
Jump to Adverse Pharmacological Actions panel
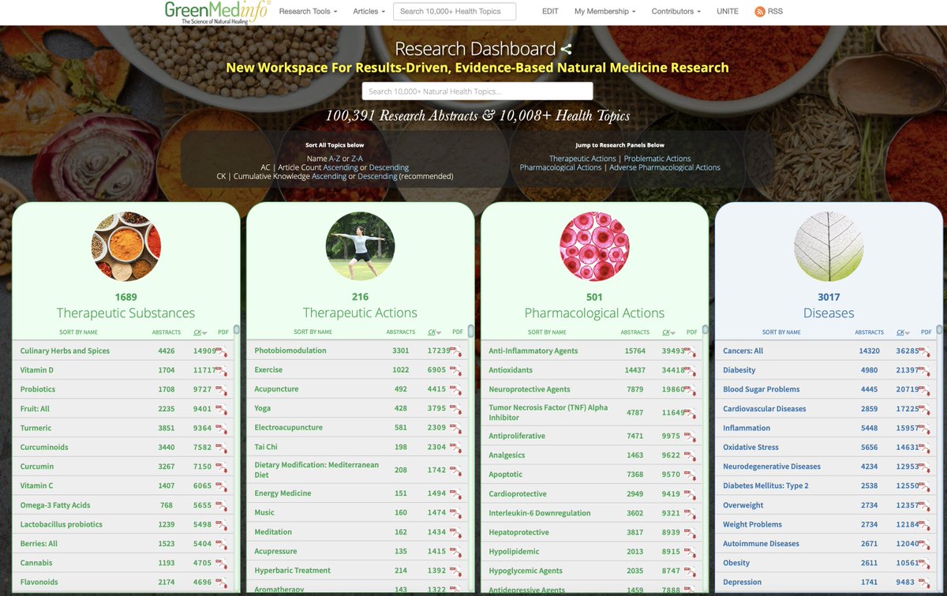(664, 167)
